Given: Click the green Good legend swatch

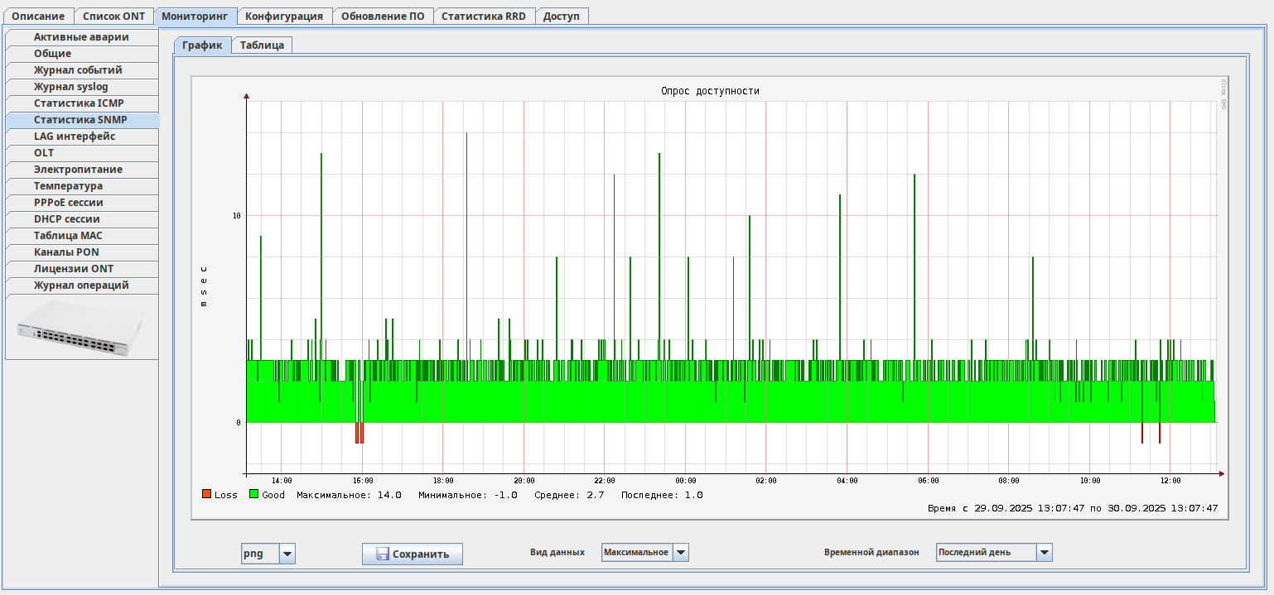Looking at the screenshot, I should (x=254, y=495).
